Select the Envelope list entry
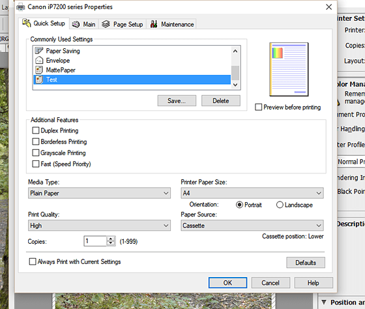Image resolution: width=365 pixels, height=309 pixels. point(132,61)
